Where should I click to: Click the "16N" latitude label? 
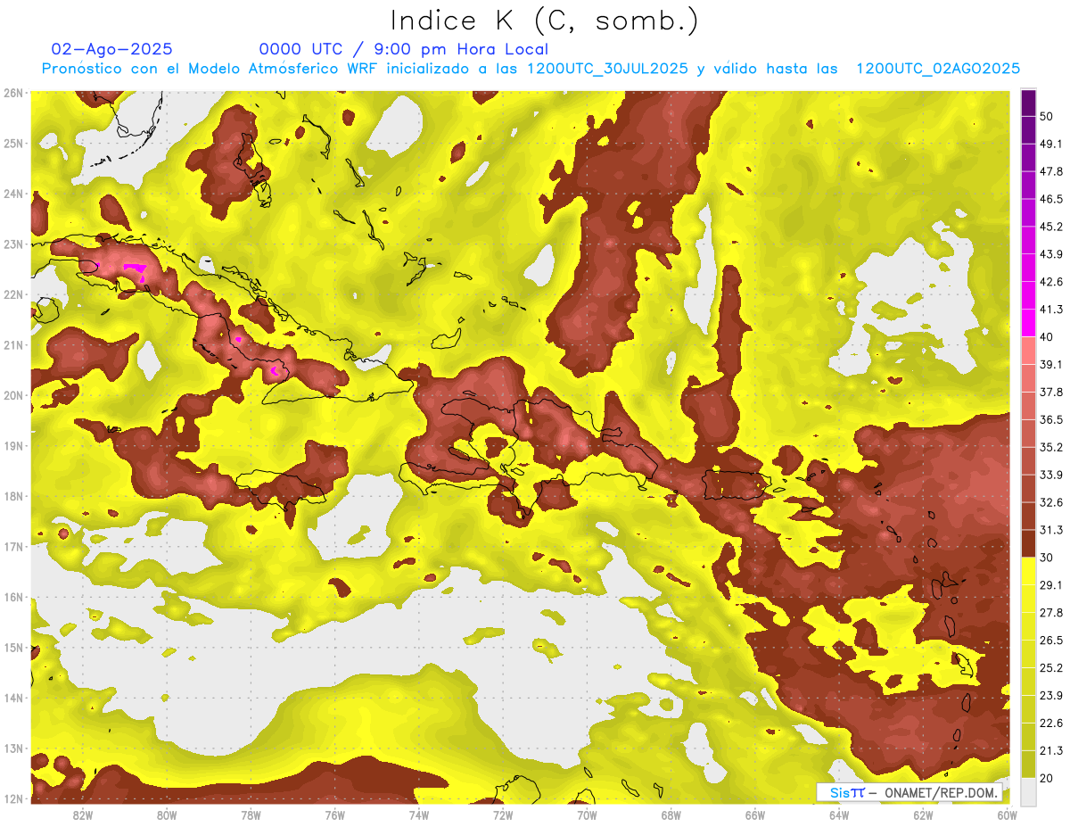click(x=13, y=597)
